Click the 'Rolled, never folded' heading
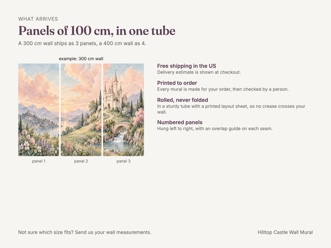Viewport: 331px width, 248px height. 183,100
